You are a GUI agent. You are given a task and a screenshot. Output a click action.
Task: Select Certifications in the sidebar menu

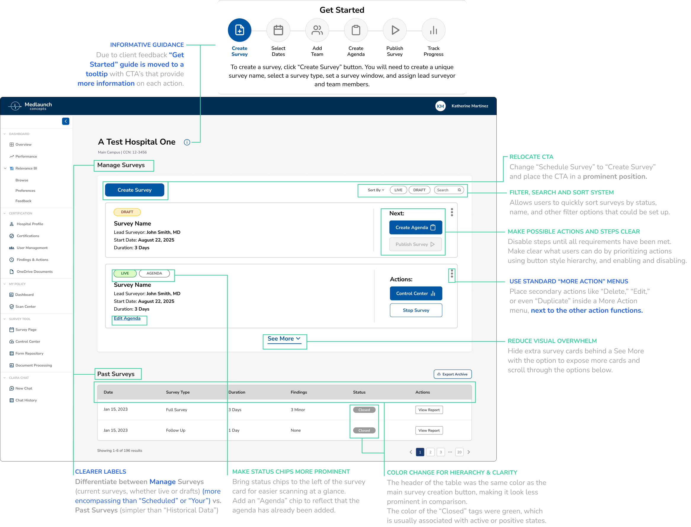(x=28, y=236)
